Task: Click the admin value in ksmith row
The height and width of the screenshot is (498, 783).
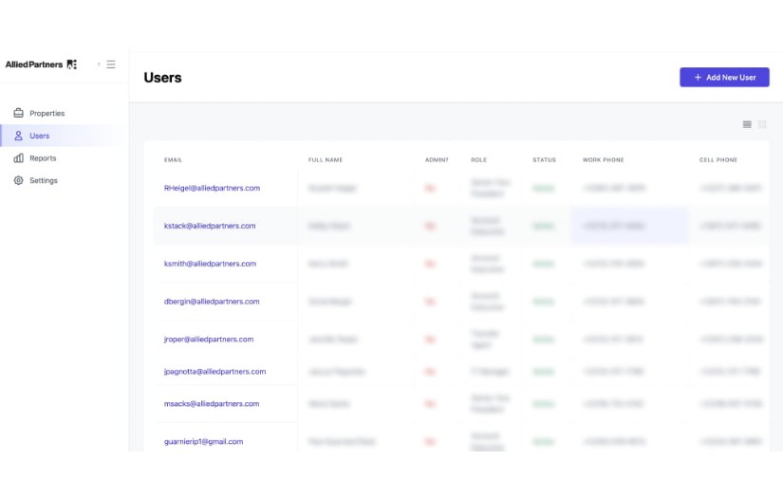Action: tap(430, 264)
